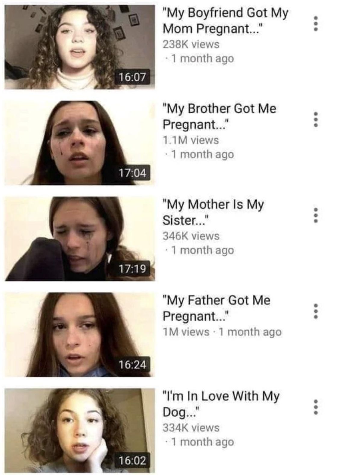Click the 16:07 duration badge
The width and height of the screenshot is (361, 475).
pos(132,77)
